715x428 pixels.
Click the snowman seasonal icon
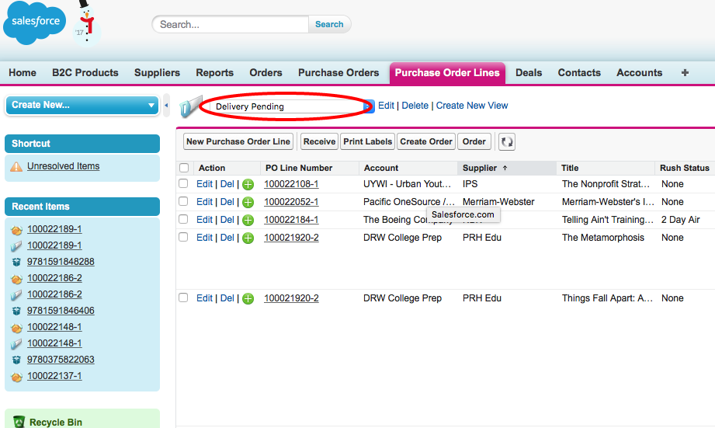click(86, 23)
